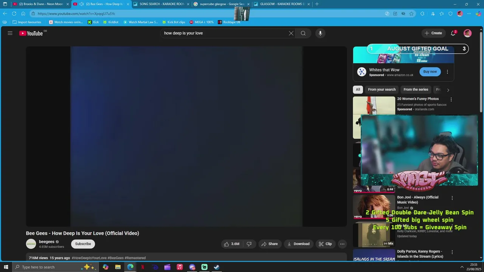Open Steam from the taskbar

click(x=217, y=267)
